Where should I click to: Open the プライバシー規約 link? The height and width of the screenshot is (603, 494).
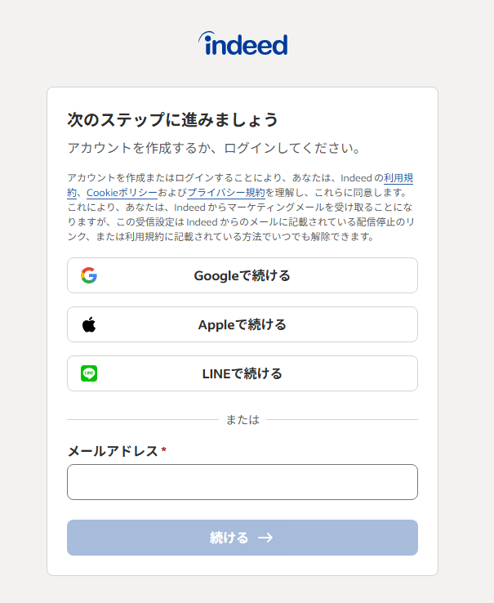tap(226, 192)
